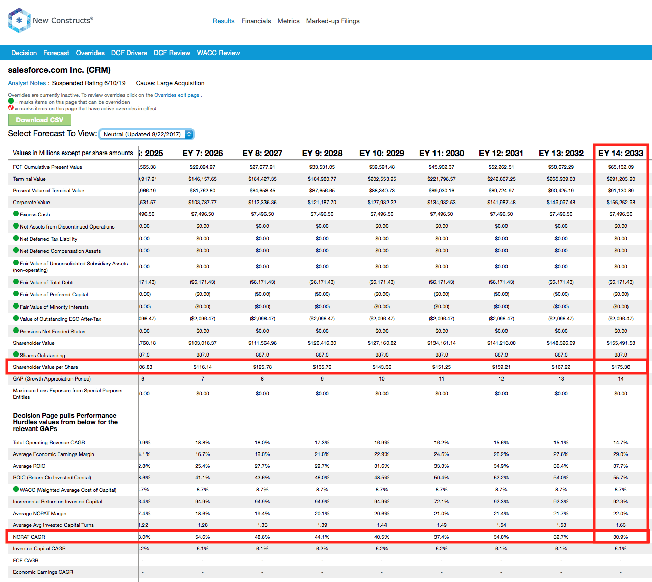Click the '55.7%' ROIC cell

click(x=621, y=478)
